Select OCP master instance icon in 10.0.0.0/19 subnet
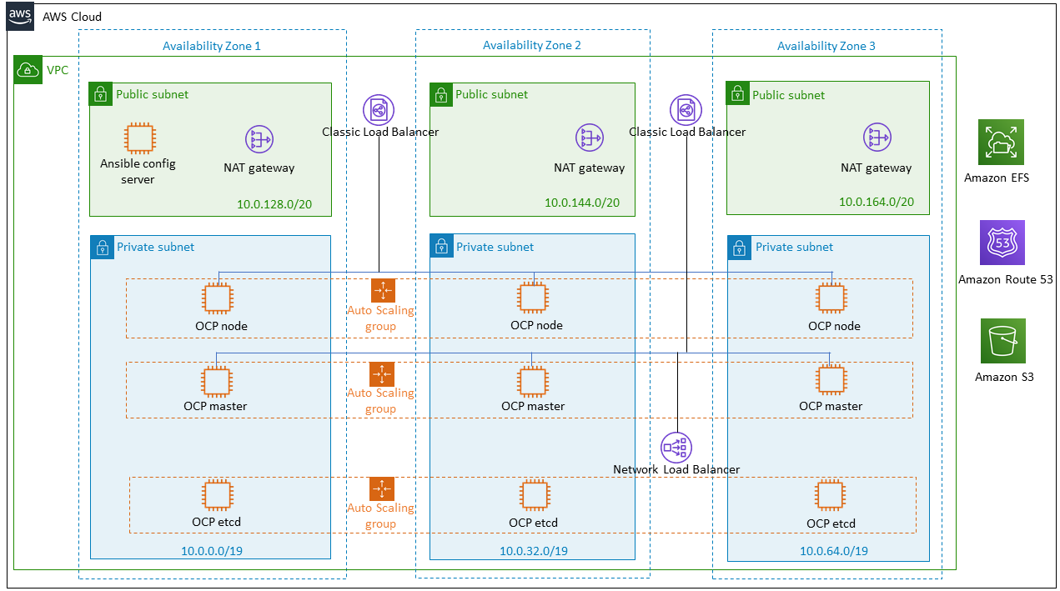This screenshot has width=1060, height=591. 216,381
